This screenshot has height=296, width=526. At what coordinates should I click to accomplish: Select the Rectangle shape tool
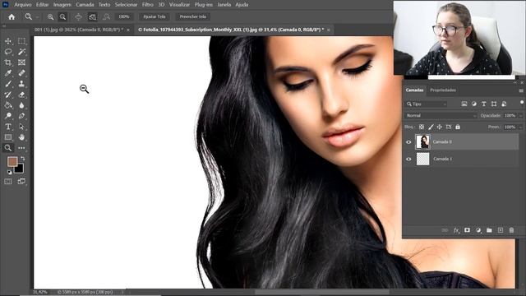pyautogui.click(x=8, y=137)
